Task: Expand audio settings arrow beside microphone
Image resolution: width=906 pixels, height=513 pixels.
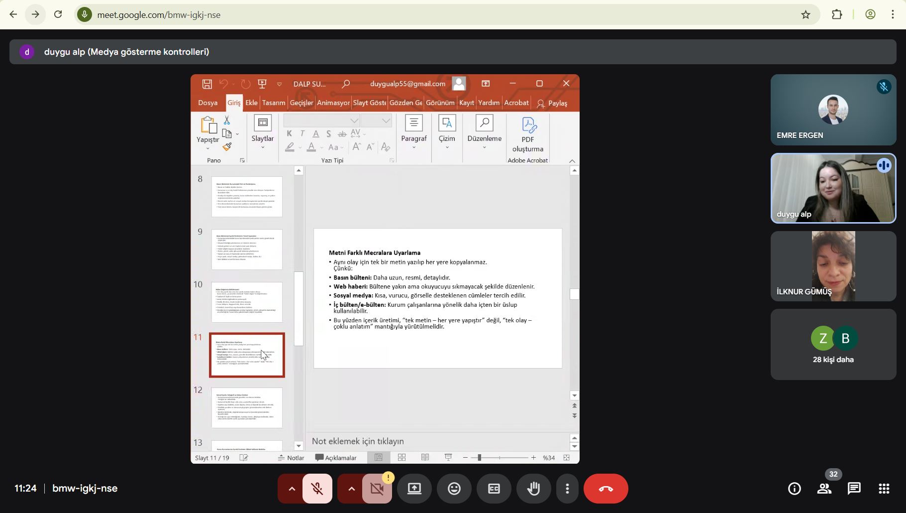Action: pyautogui.click(x=292, y=489)
